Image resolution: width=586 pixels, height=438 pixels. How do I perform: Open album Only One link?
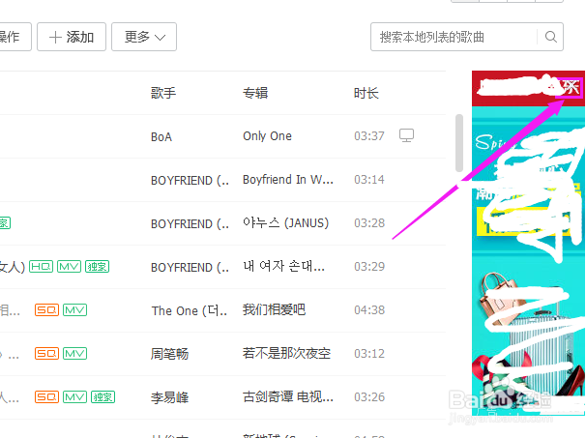pos(267,136)
